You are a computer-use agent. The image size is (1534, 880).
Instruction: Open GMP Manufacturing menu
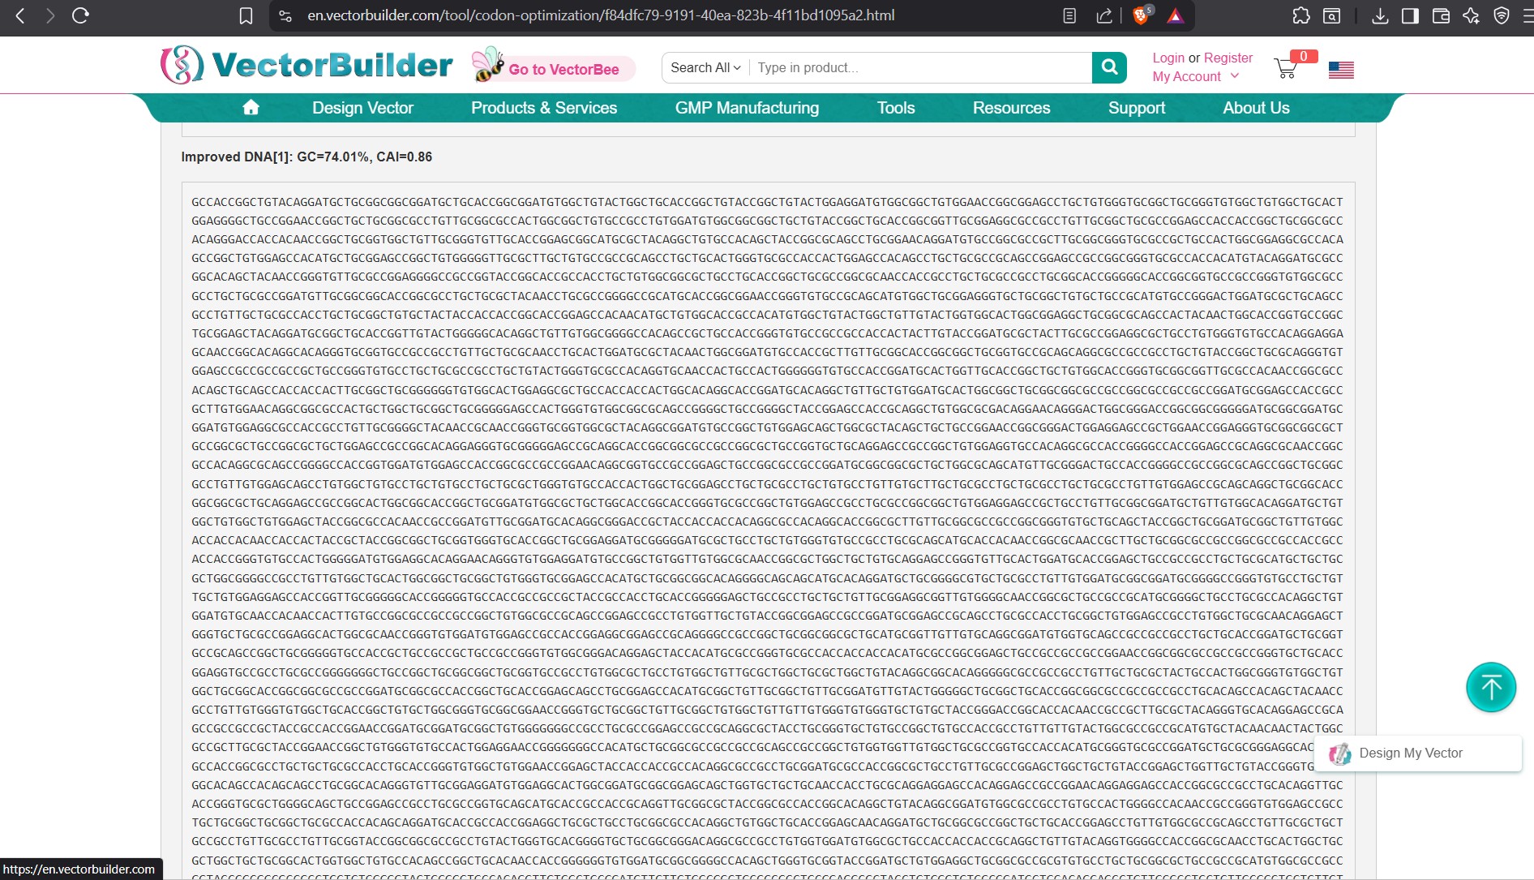(747, 108)
